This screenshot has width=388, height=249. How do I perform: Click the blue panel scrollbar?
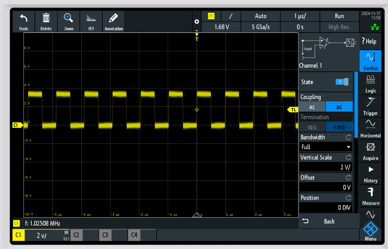356,105
